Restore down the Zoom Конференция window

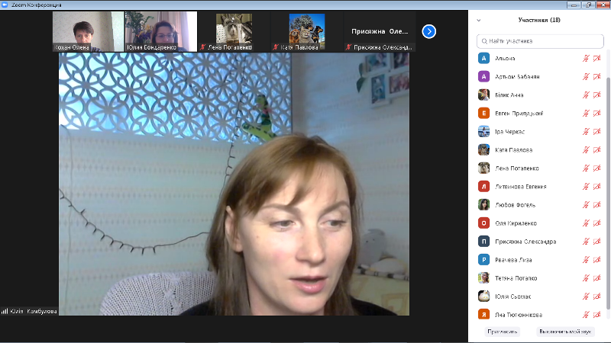coord(588,5)
